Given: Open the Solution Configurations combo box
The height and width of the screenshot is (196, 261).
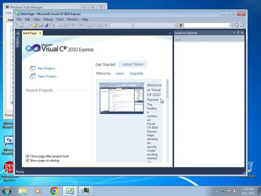Looking at the screenshot, I should 121,25.
